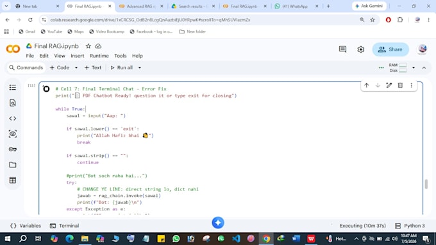Open the Tools menu
The height and width of the screenshot is (245, 436).
click(x=120, y=56)
